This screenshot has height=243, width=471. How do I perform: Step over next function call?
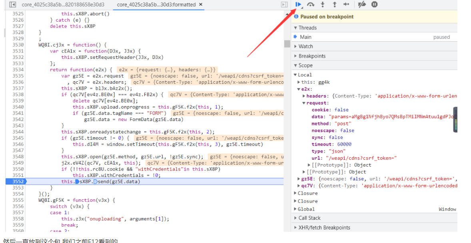[x=311, y=4]
